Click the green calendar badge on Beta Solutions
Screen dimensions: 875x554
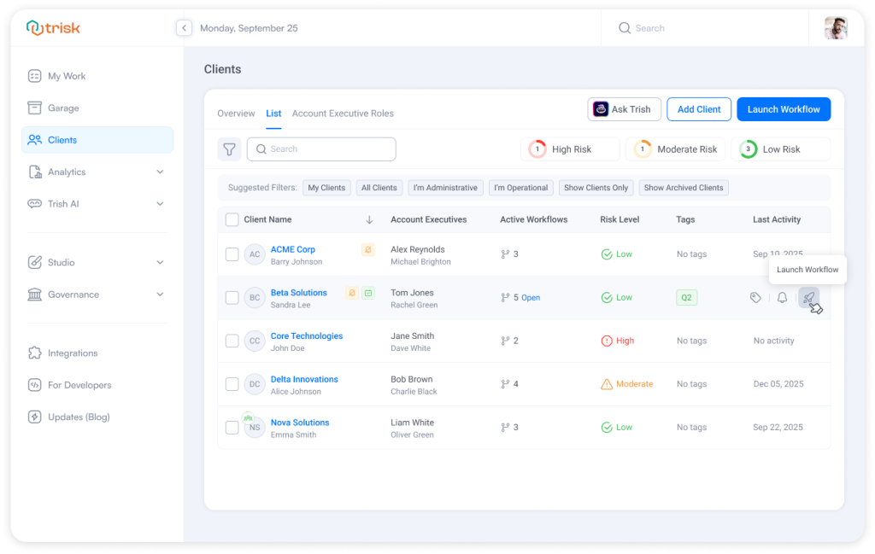(367, 292)
